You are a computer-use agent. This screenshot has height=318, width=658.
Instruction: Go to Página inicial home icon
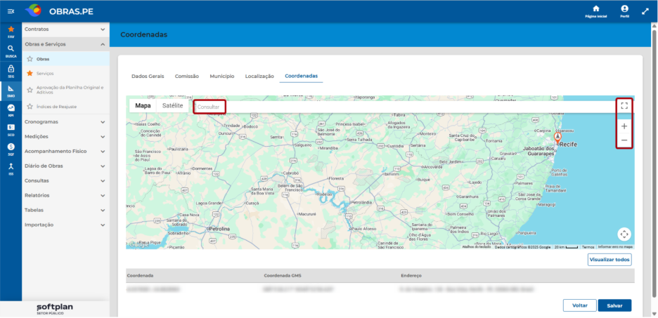pos(596,12)
